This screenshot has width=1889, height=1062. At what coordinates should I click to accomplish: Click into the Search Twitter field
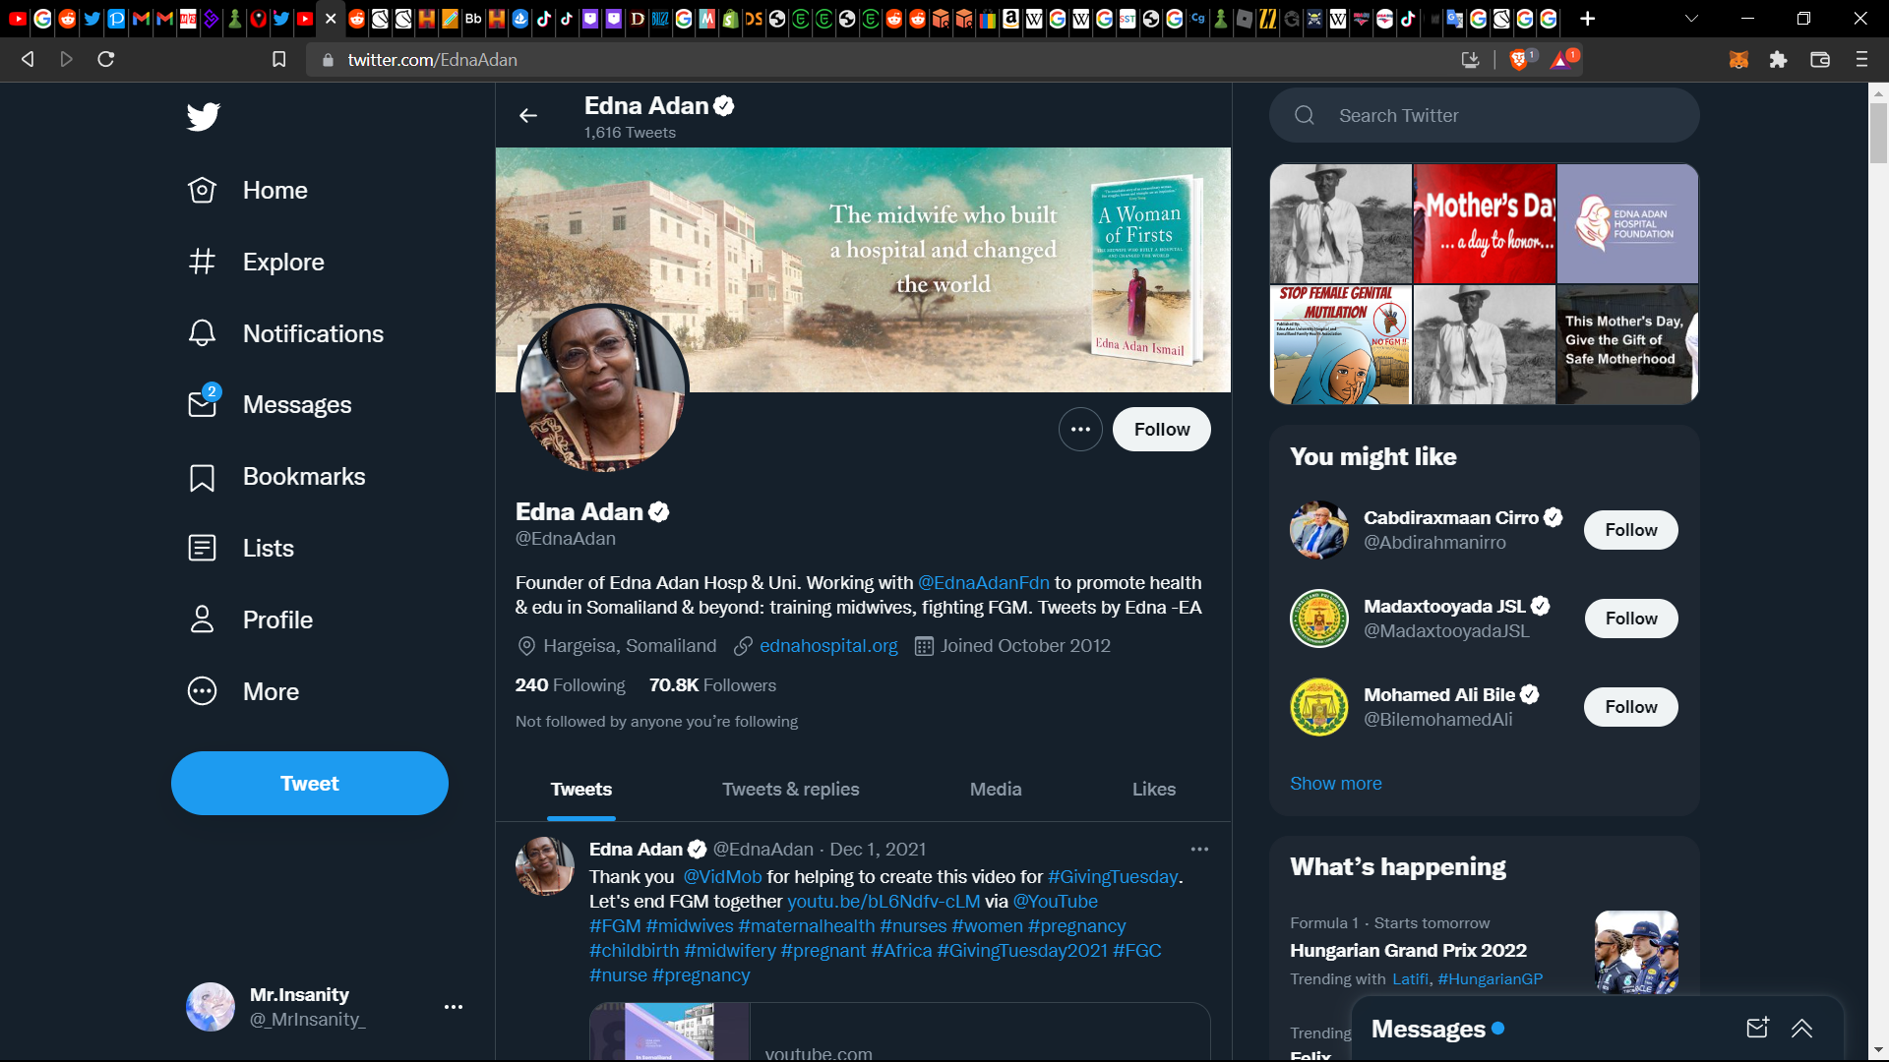(1485, 115)
